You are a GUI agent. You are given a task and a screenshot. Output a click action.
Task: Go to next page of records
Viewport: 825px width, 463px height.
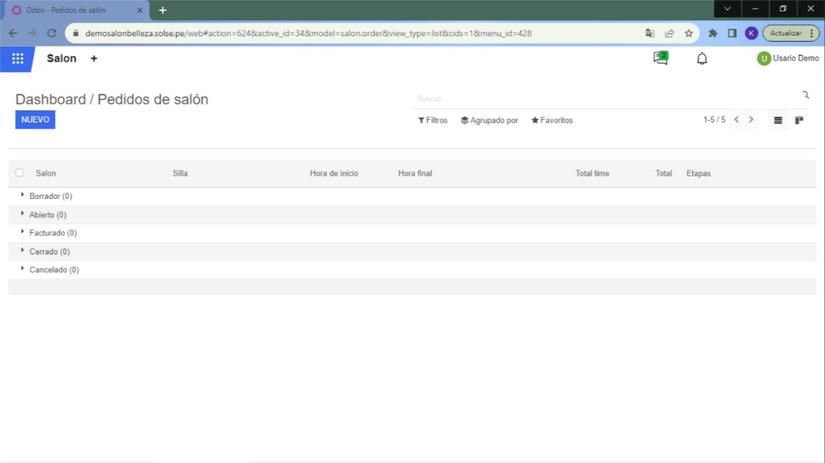click(751, 120)
